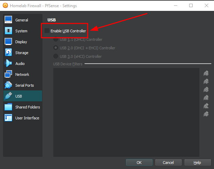
Task: Click the VirtualBox gear icon in title bar
Action: 5,5
